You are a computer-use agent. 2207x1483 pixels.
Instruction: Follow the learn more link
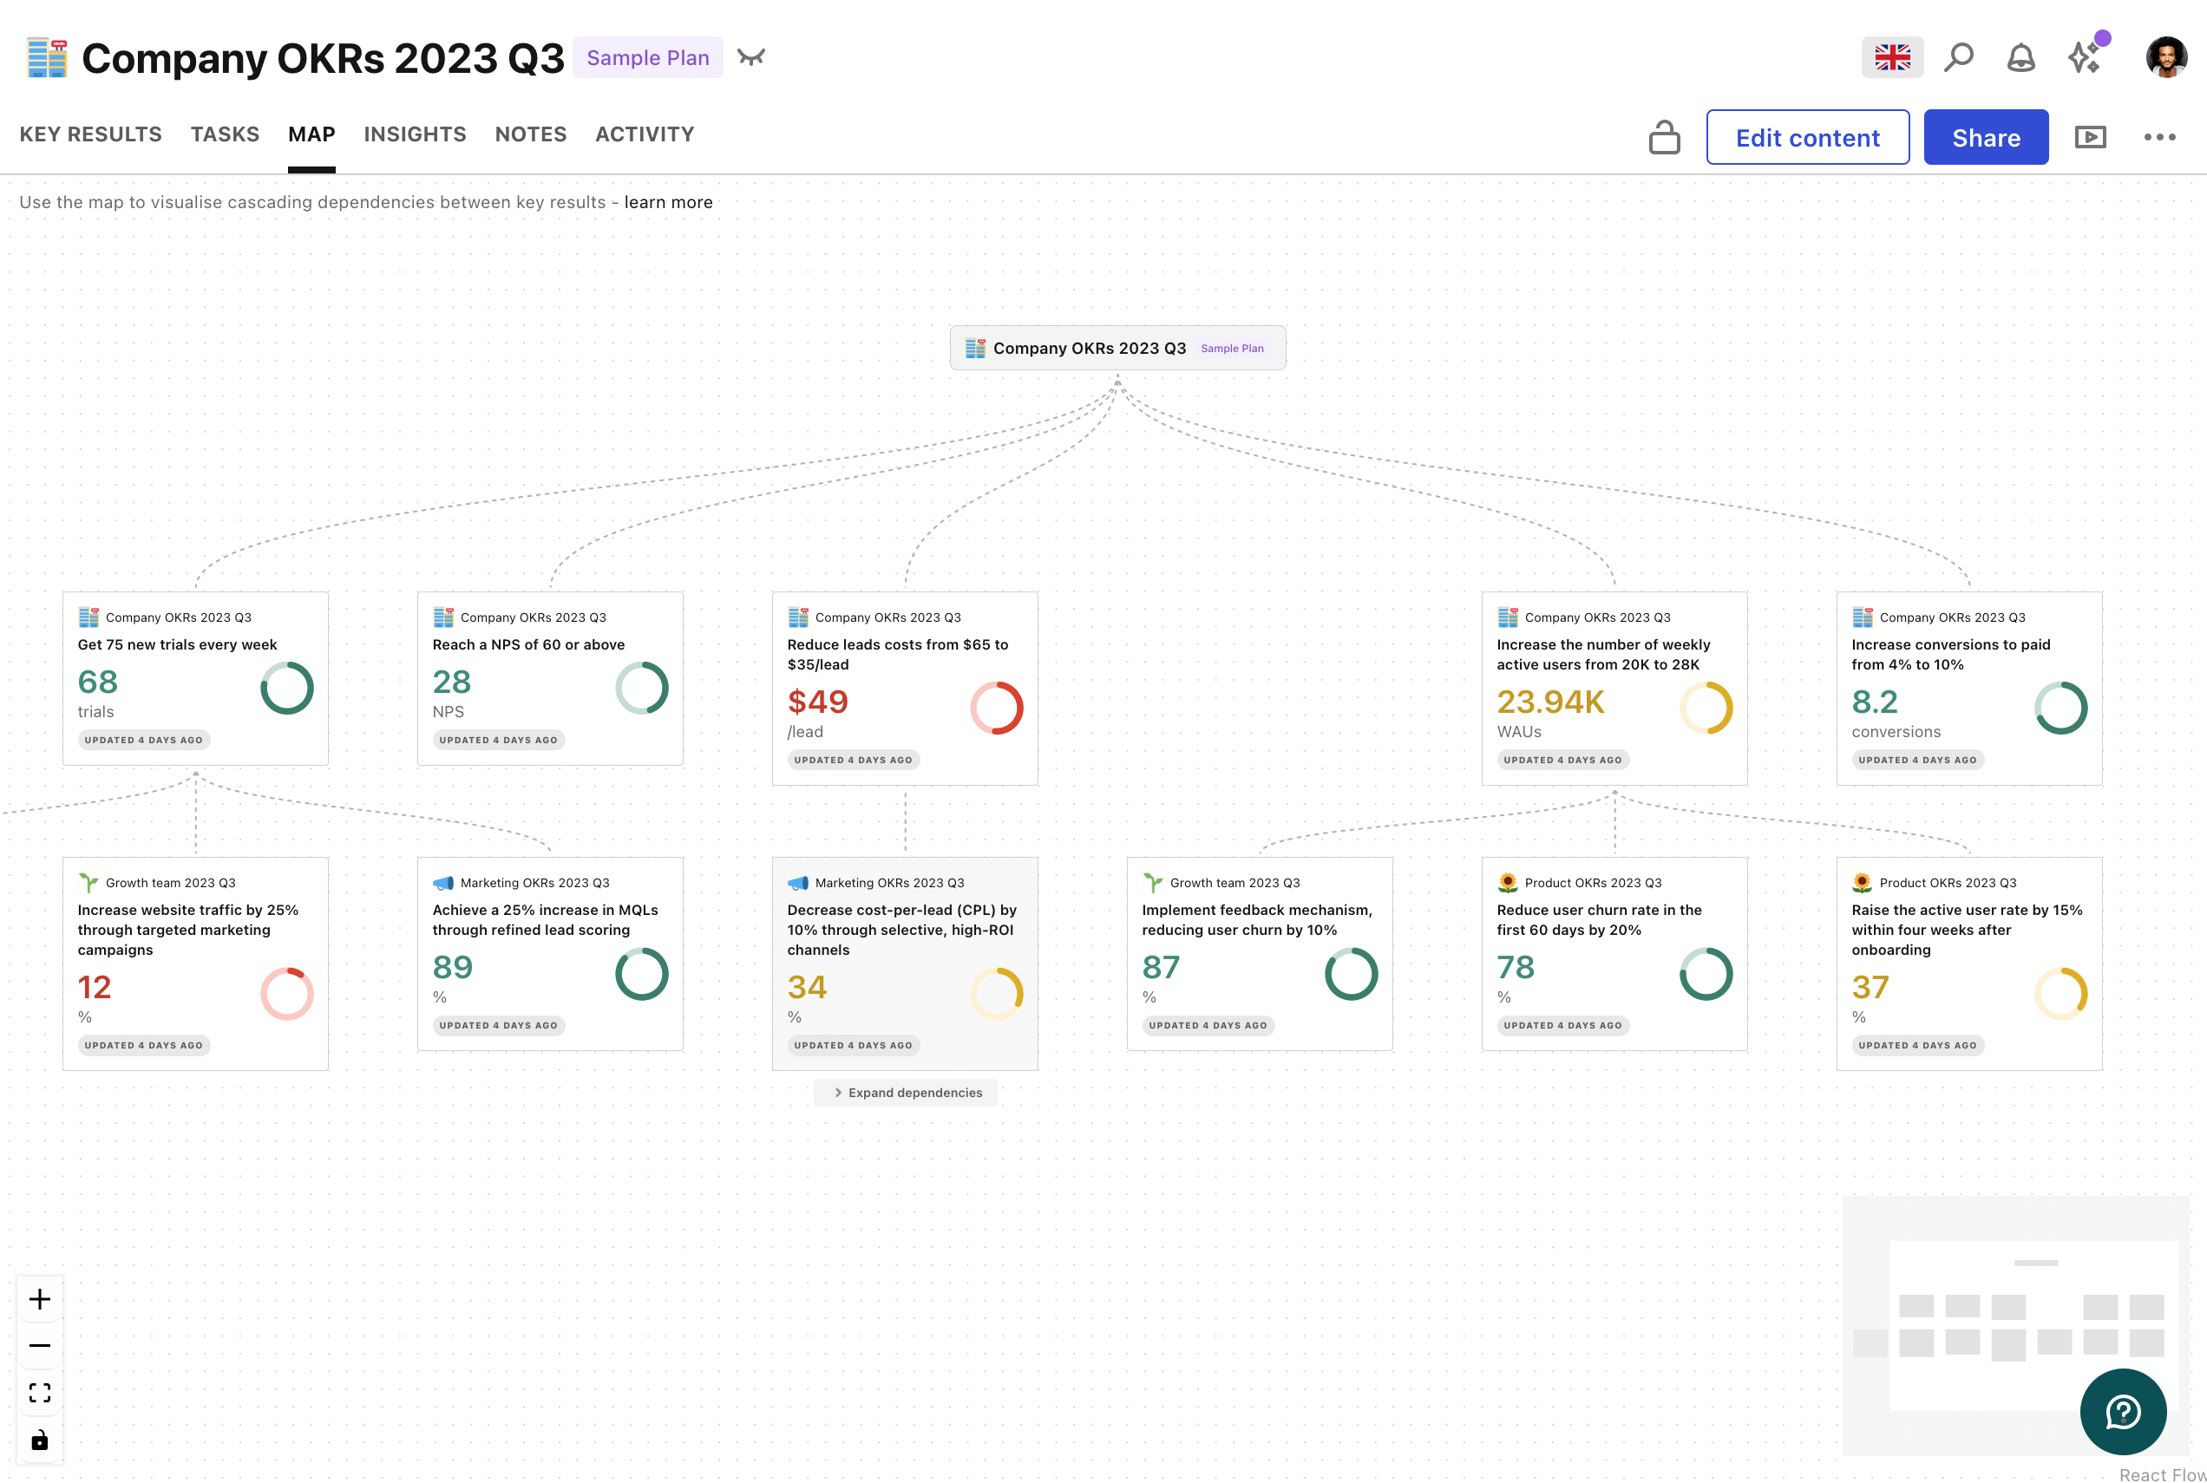point(668,202)
